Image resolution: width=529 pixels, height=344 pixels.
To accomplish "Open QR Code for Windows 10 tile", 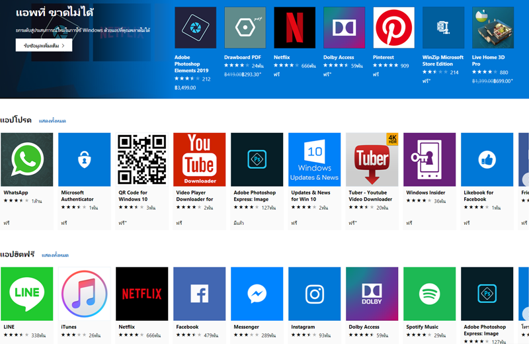I will pos(142,159).
